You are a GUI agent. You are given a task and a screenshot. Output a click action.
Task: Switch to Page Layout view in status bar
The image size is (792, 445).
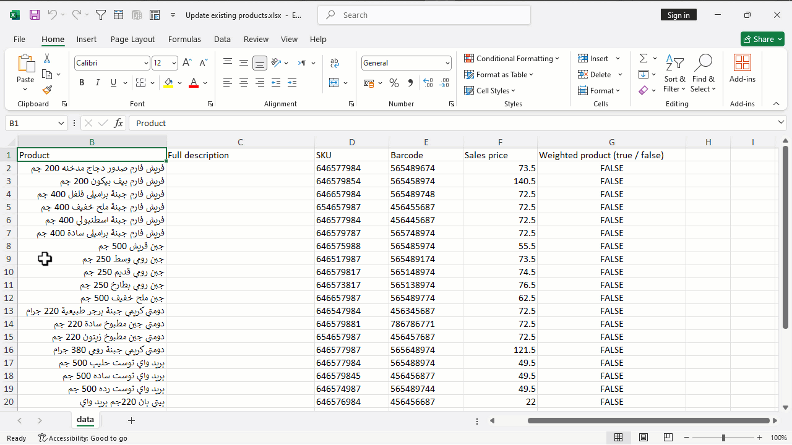(x=643, y=438)
